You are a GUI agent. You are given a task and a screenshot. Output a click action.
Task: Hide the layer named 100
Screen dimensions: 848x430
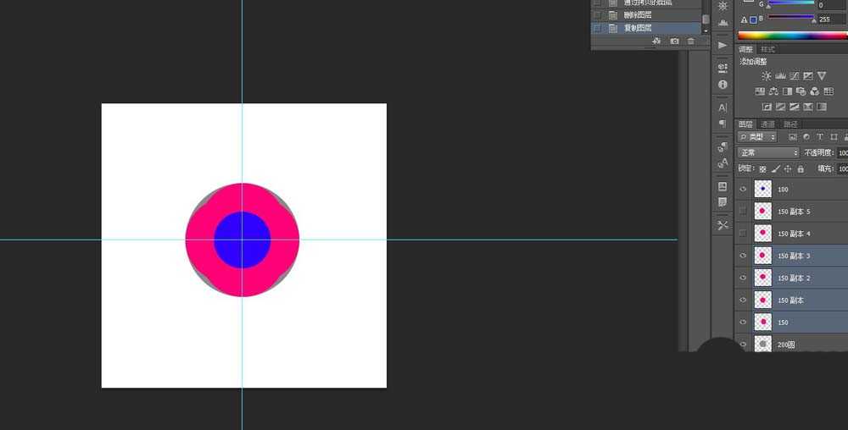(x=744, y=190)
